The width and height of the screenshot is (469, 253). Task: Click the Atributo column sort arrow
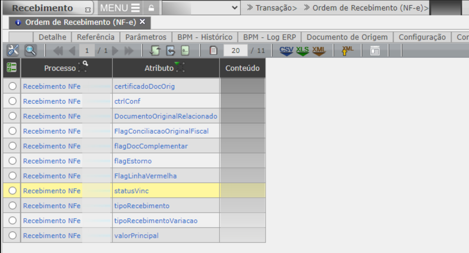point(177,64)
